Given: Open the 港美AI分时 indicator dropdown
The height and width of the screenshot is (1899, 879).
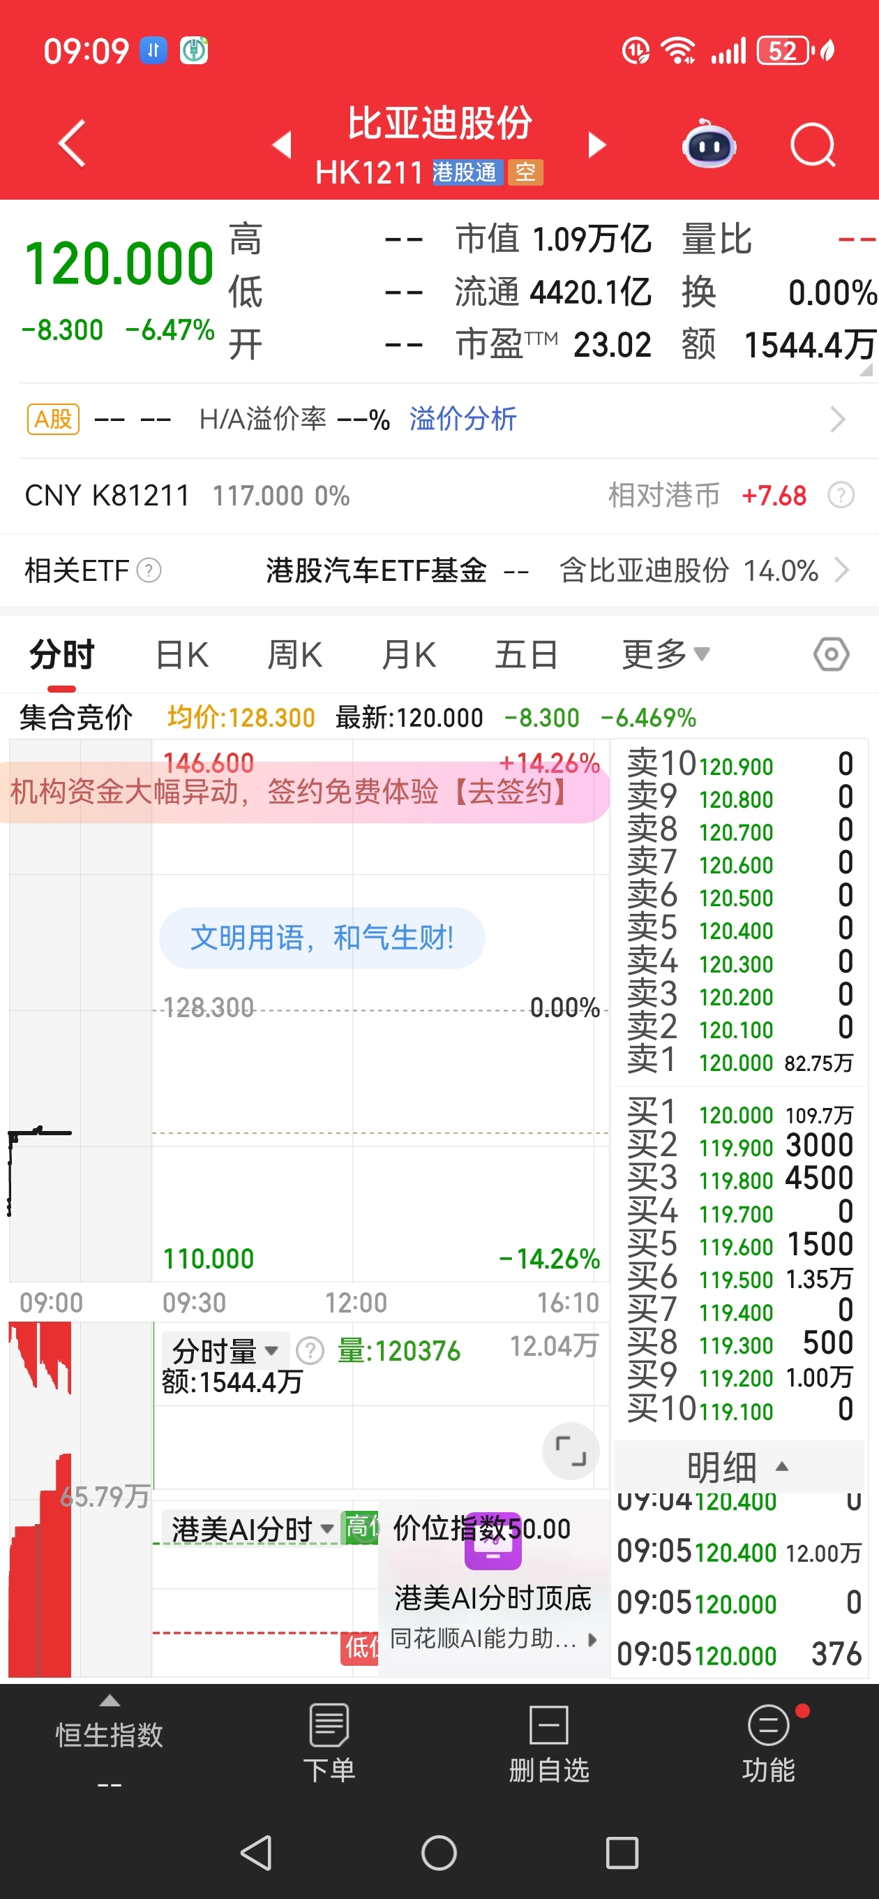Looking at the screenshot, I should [x=253, y=1528].
